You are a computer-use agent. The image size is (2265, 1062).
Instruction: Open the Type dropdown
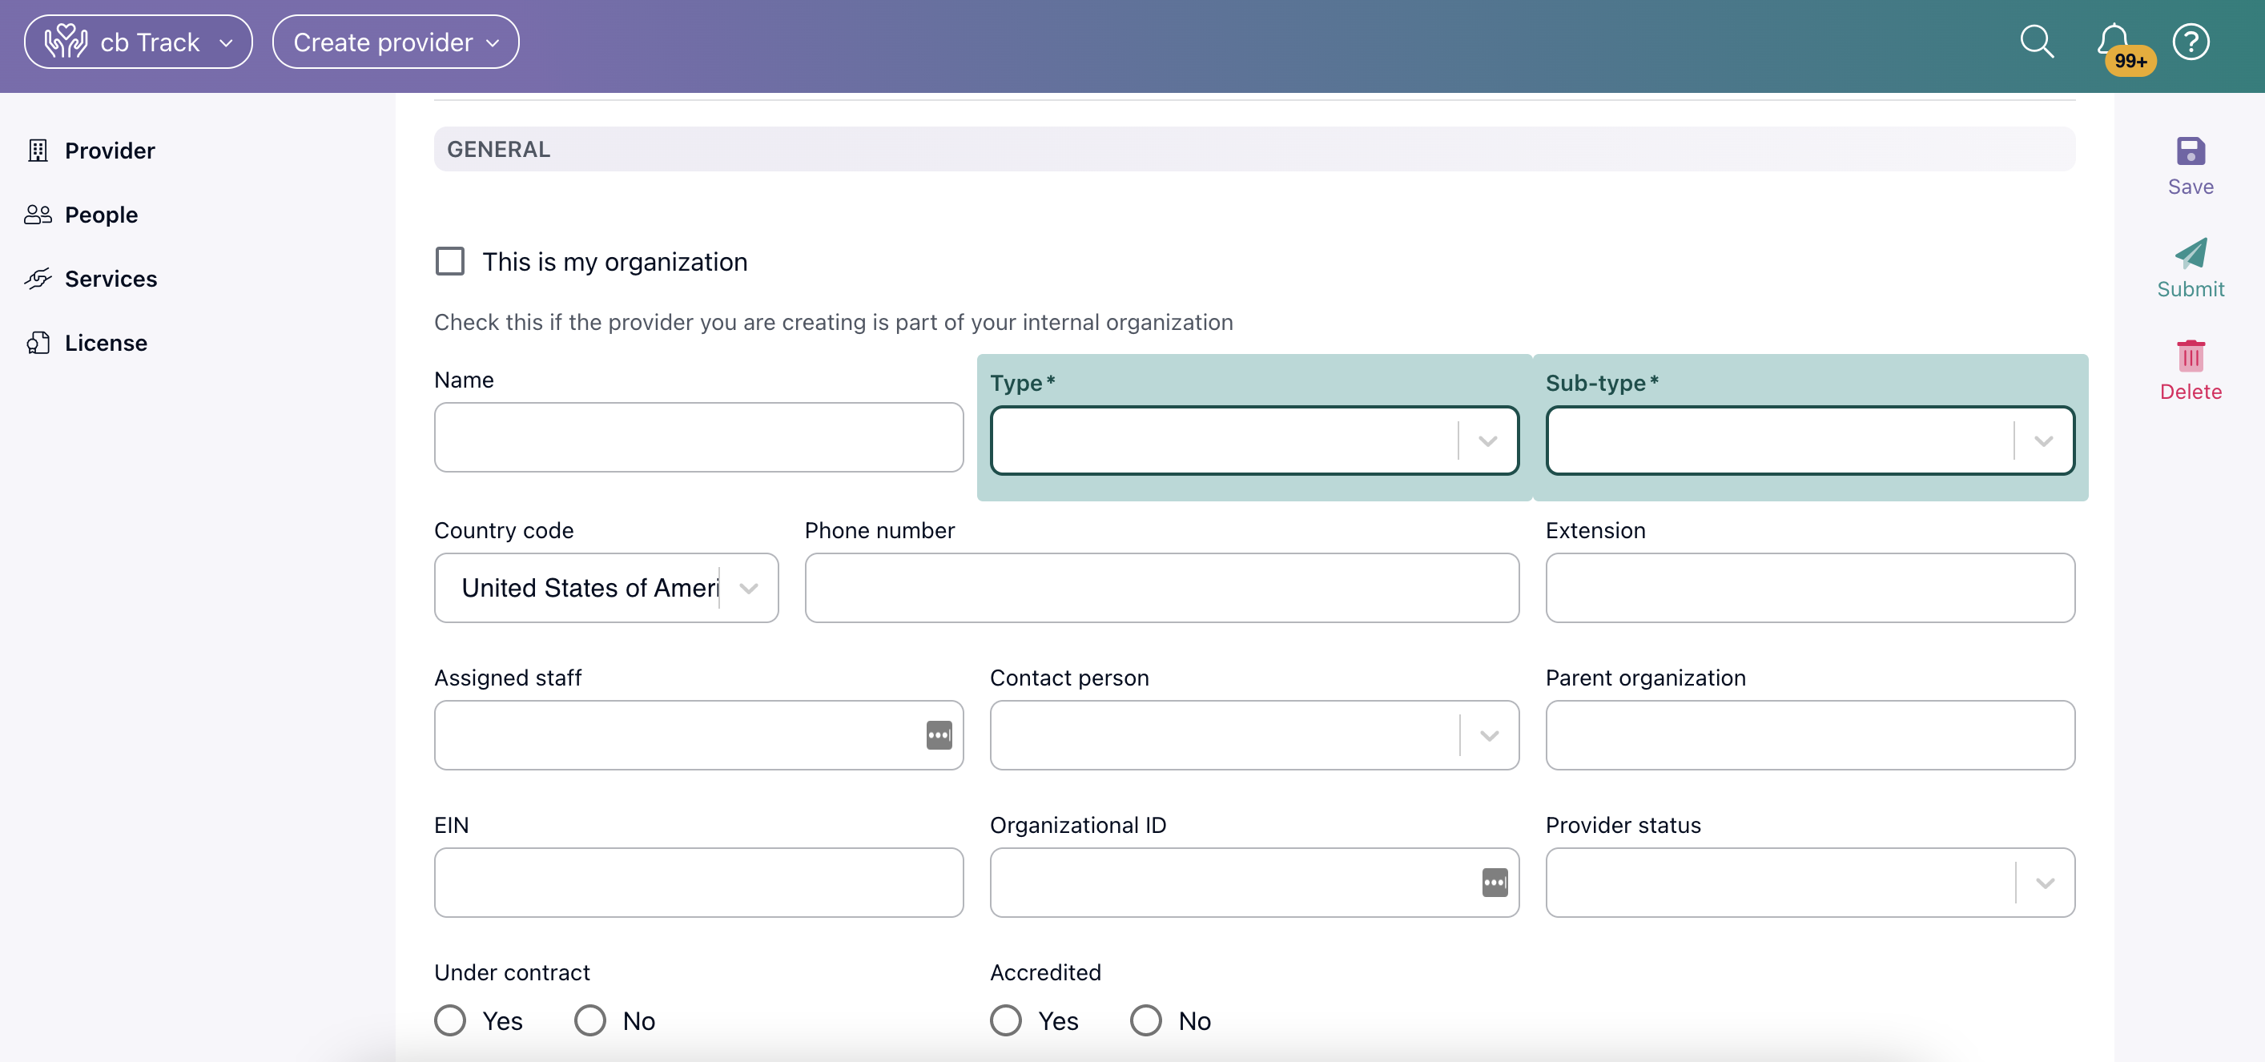click(x=1255, y=440)
